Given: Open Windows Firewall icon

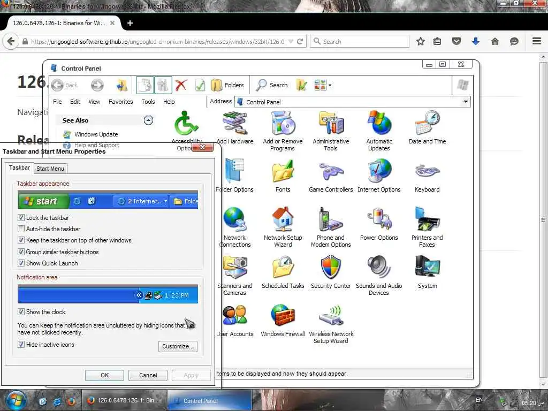Looking at the screenshot, I should click(x=283, y=321).
